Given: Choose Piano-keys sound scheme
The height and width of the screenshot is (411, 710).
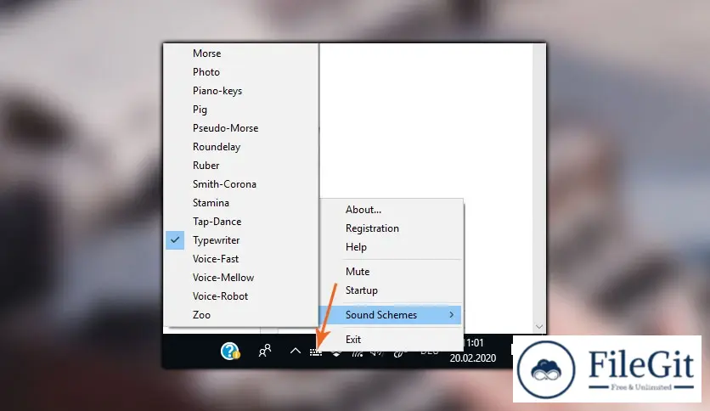Looking at the screenshot, I should point(241,91).
